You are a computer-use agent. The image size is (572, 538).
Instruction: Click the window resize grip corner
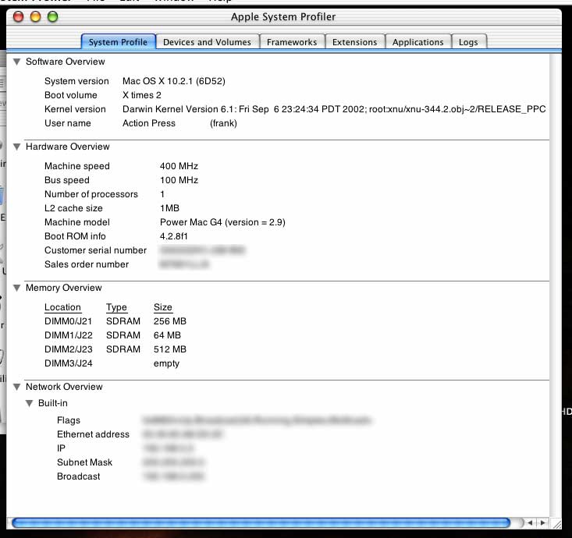[556, 524]
